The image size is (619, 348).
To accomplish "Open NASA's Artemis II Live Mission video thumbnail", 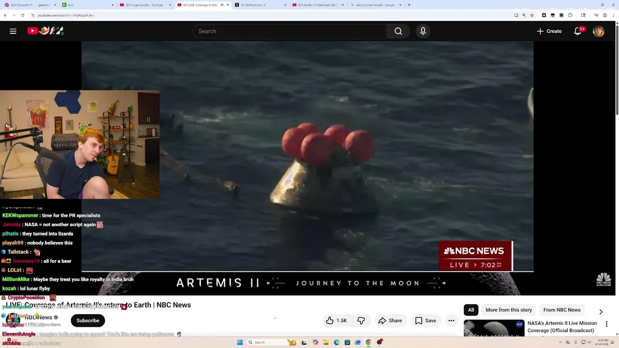I will [x=494, y=328].
